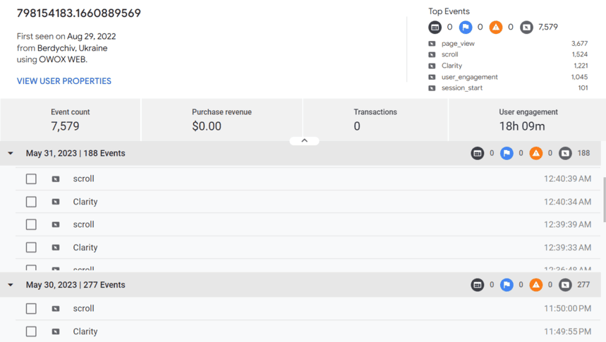Open the VIEW USER PROPERTIES link
Image resolution: width=606 pixels, height=342 pixels.
(63, 81)
